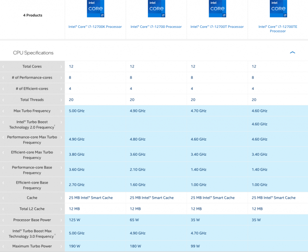This screenshot has width=308, height=252.
Task: Open the Intel Core i7-12700 Processor link
Action: coord(156,27)
